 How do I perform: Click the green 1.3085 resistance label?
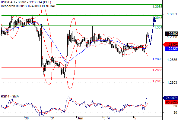pyautogui.click(x=157, y=7)
